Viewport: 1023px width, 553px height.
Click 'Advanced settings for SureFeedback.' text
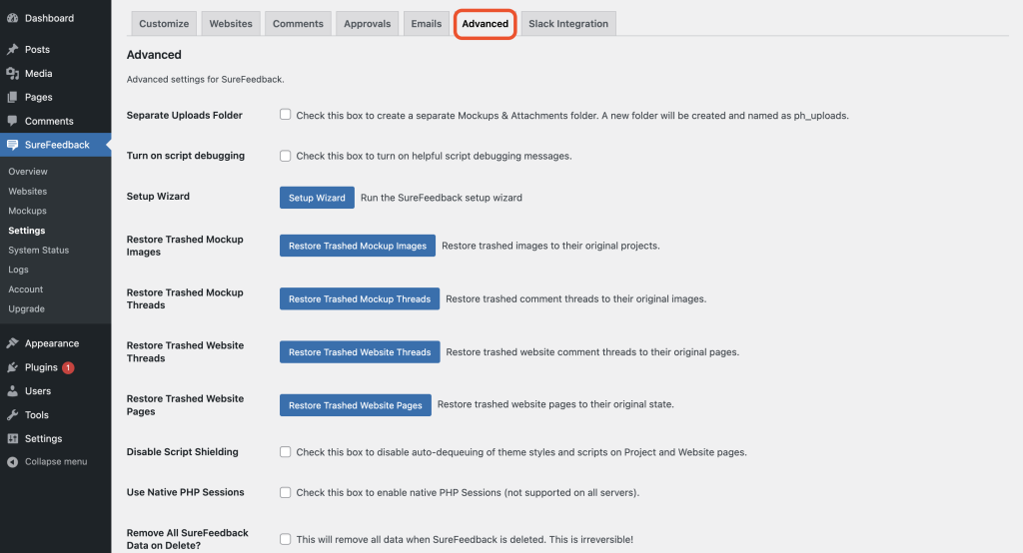[x=206, y=80]
